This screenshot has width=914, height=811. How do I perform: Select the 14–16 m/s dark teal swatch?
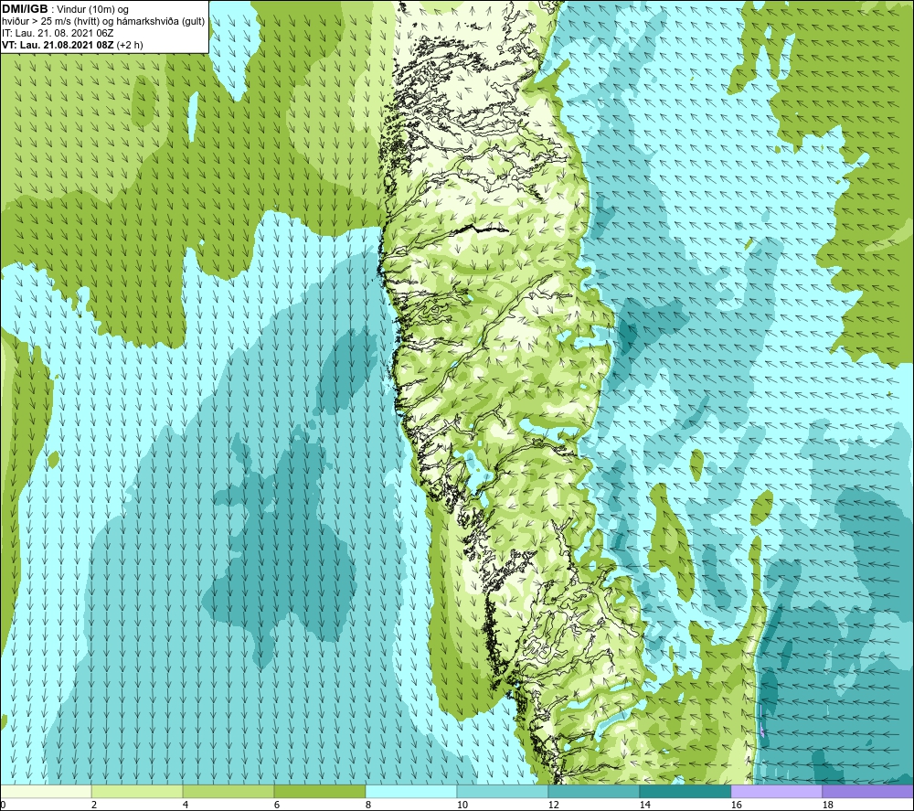click(685, 791)
